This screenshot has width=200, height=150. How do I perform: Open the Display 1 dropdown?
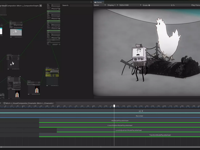tap(113, 5)
